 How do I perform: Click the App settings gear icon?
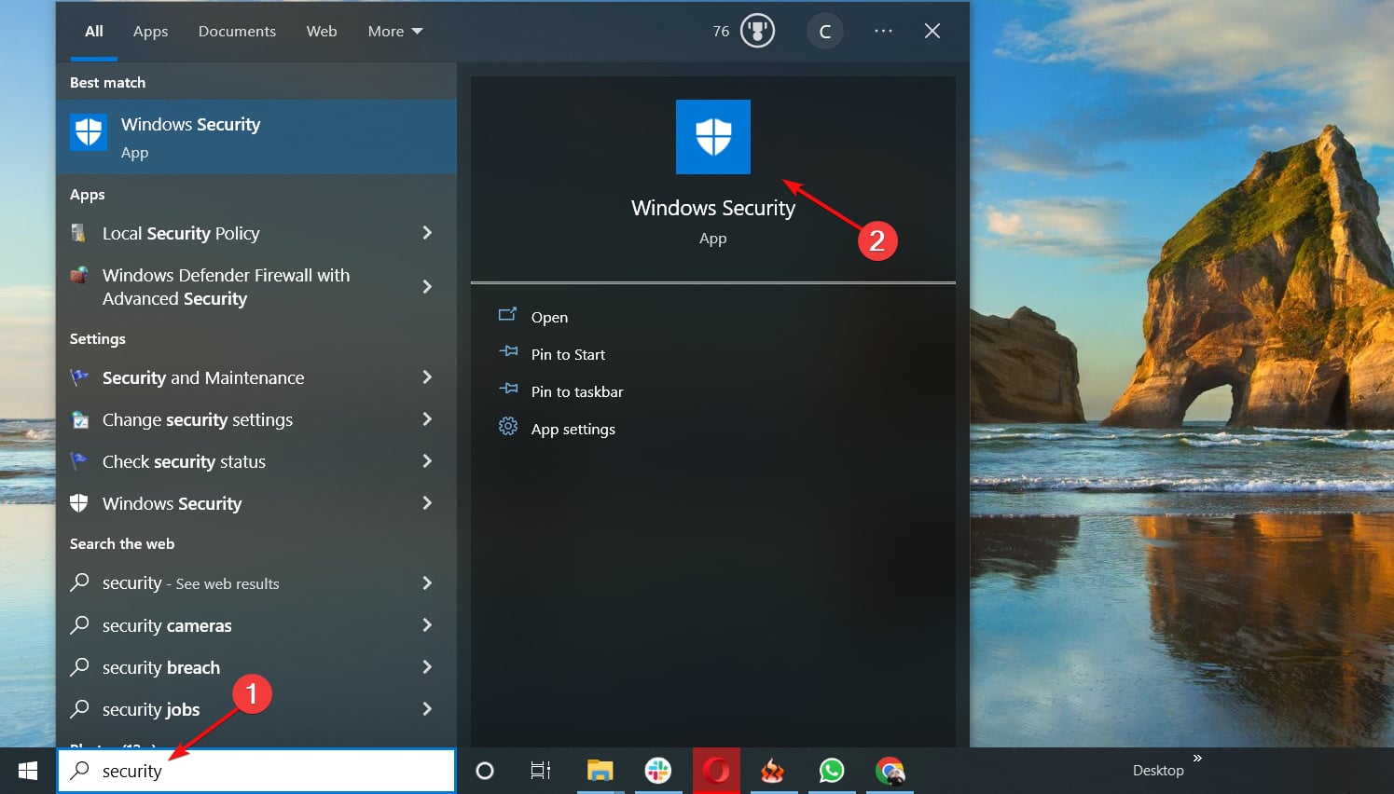[507, 429]
